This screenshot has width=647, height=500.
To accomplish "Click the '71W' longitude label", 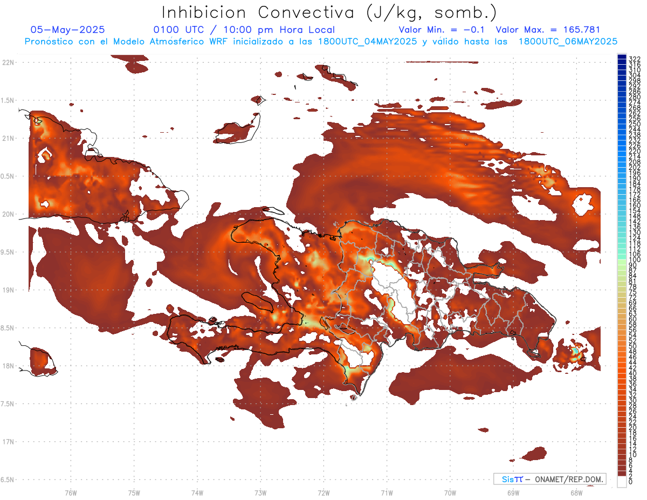I will tap(387, 492).
